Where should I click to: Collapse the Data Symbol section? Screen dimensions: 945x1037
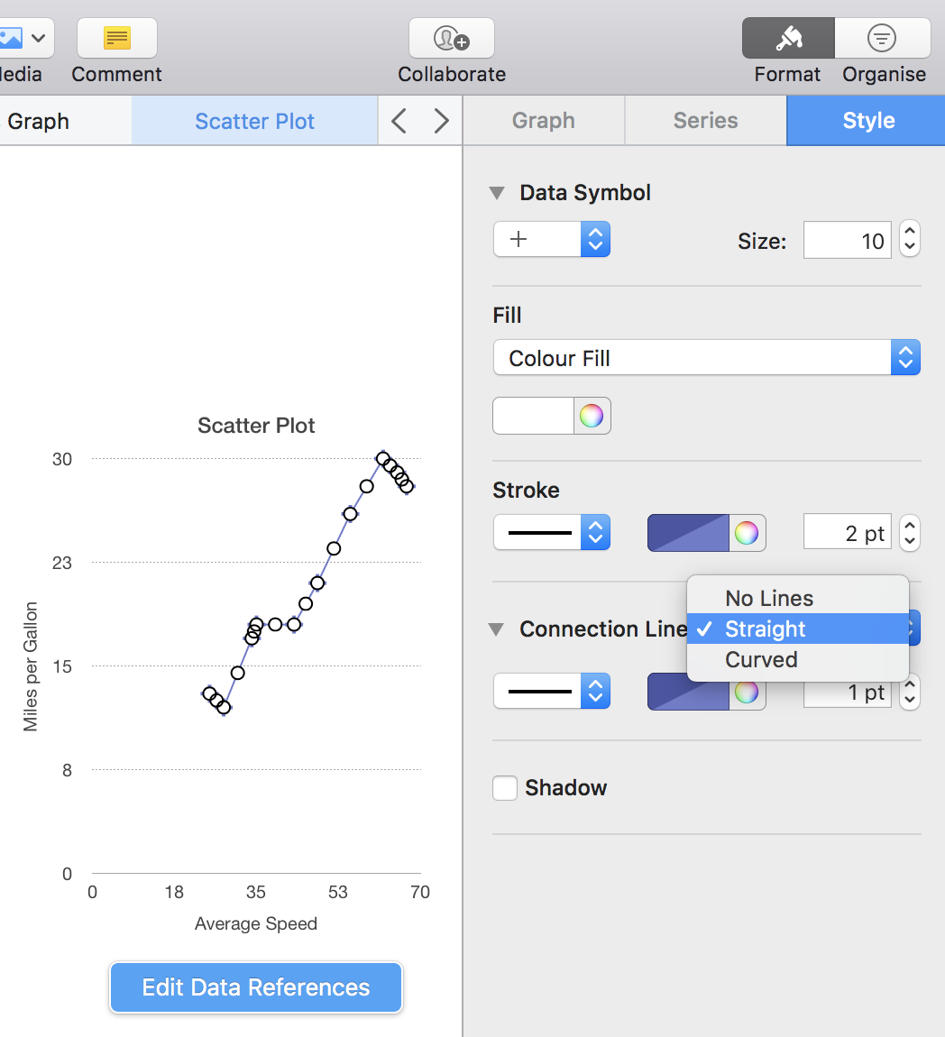[x=497, y=193]
